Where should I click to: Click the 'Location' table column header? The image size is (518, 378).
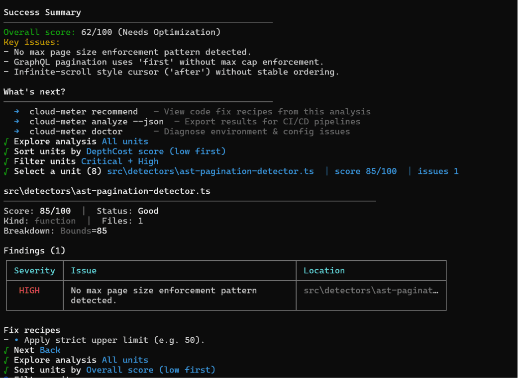click(324, 271)
